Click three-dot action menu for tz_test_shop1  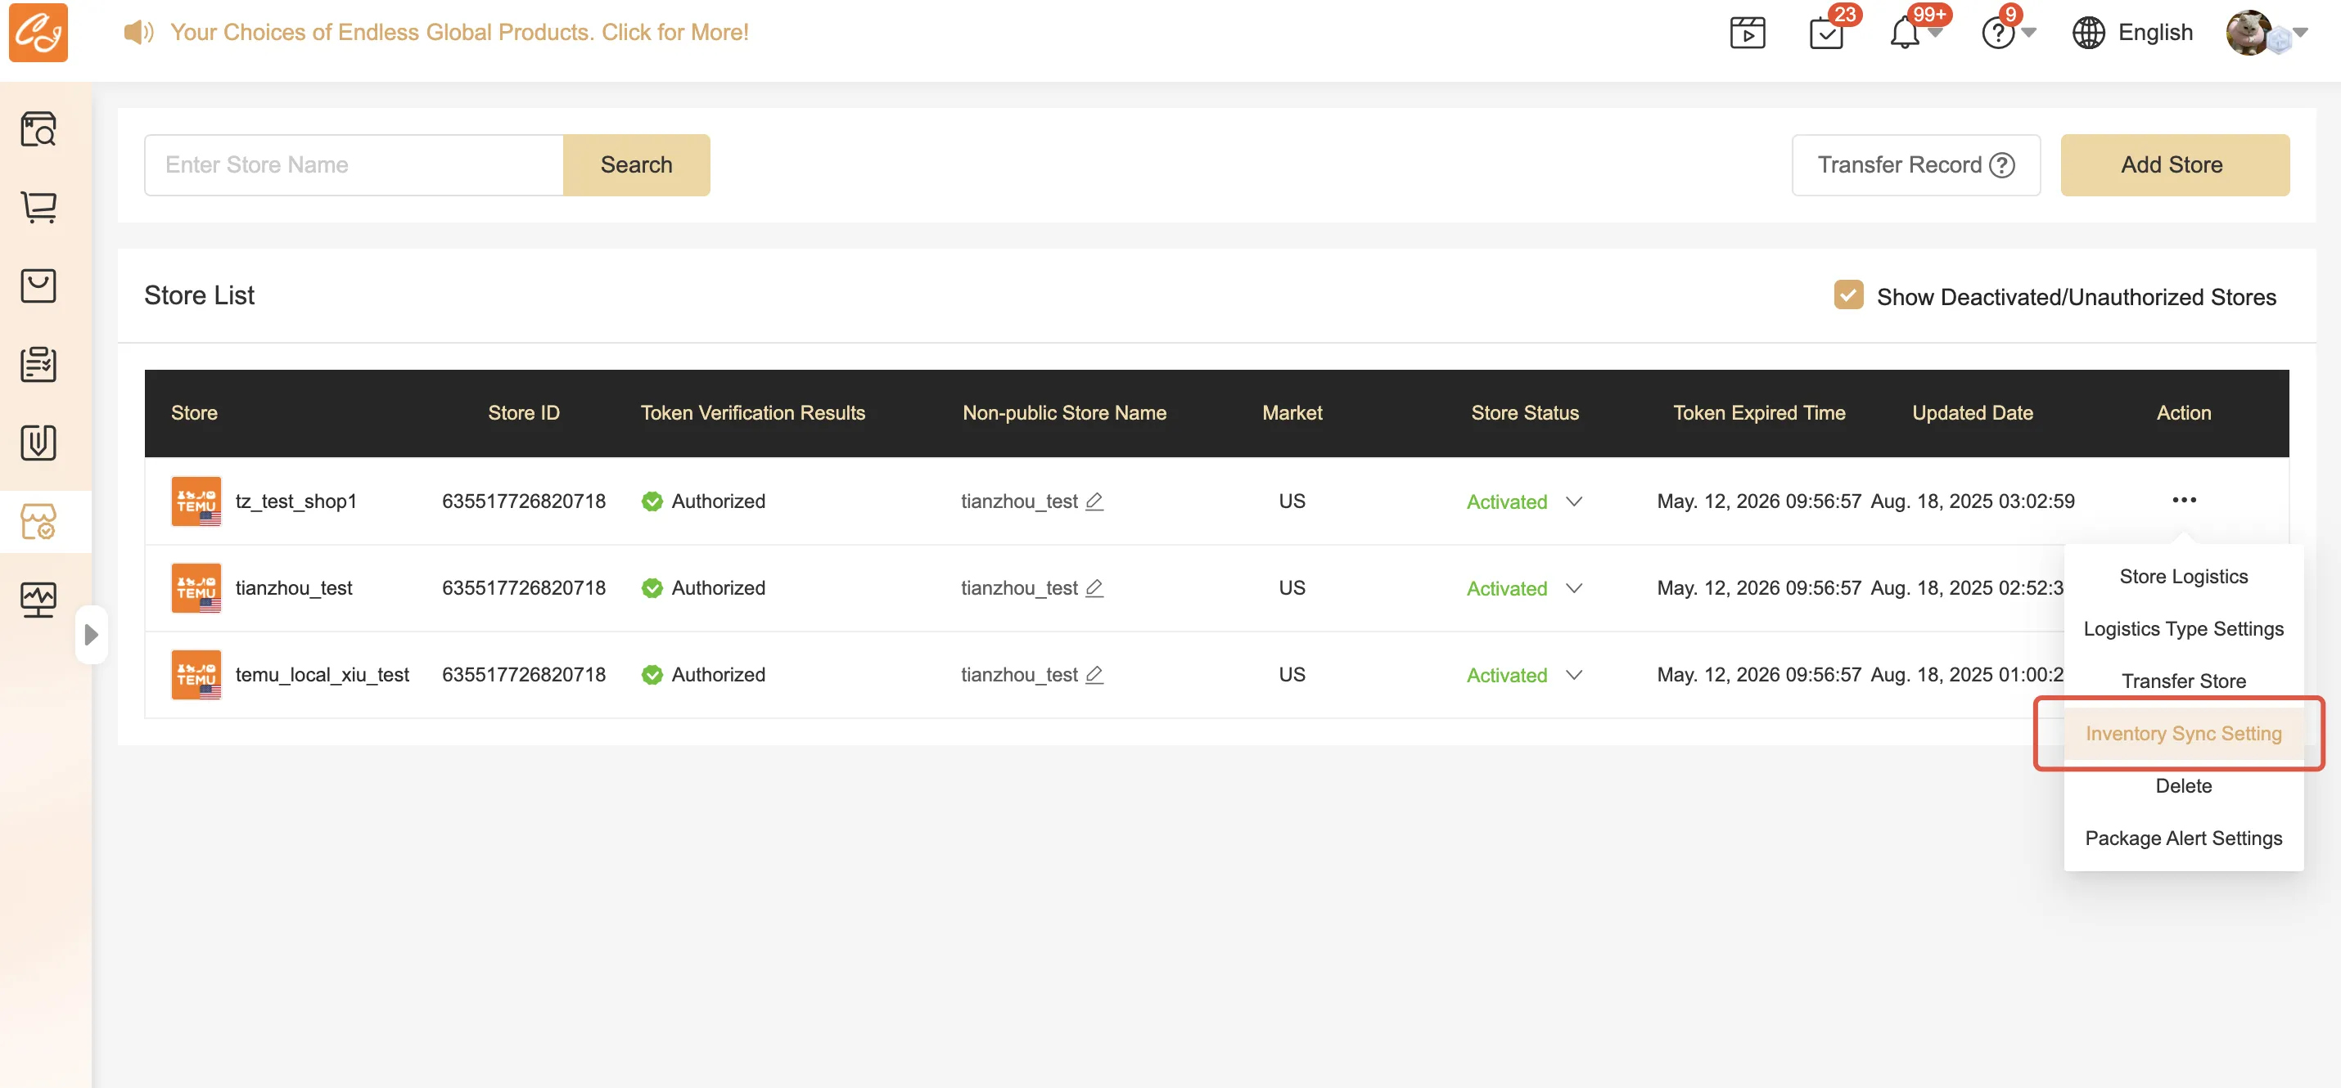click(2183, 501)
